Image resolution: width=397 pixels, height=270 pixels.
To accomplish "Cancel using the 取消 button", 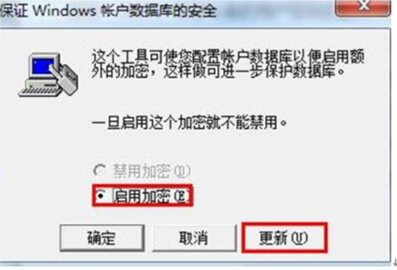I will point(194,238).
